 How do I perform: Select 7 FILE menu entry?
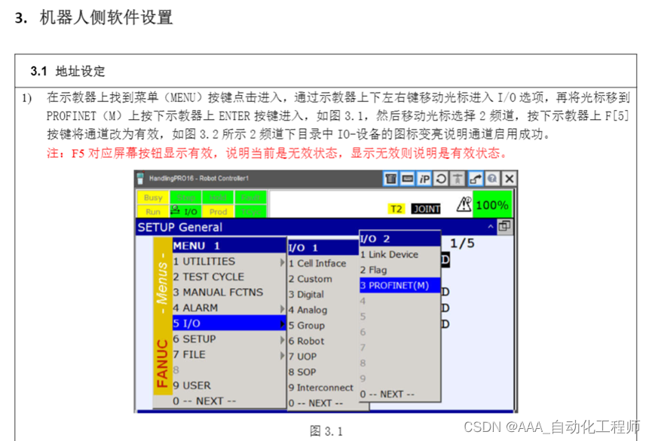click(229, 354)
